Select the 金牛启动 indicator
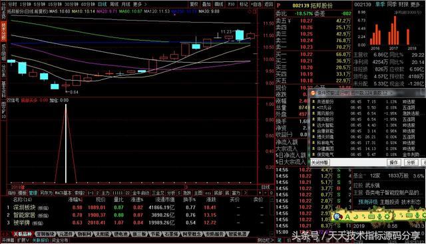Viewport: 426px width, 244px height. [140, 193]
